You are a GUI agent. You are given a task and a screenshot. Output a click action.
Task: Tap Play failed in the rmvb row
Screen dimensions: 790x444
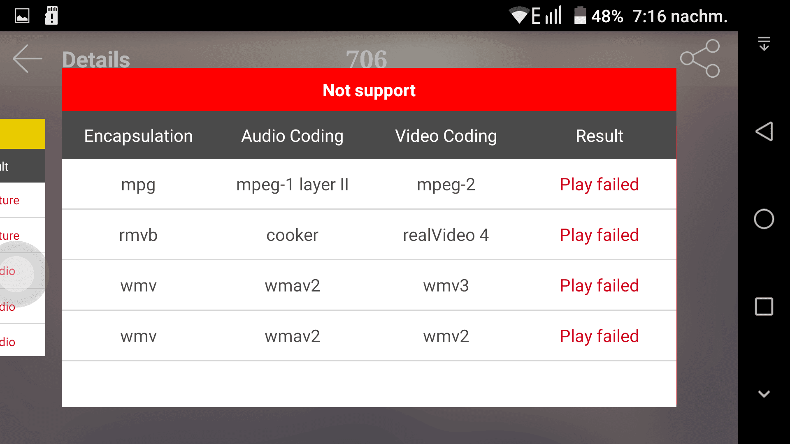(x=599, y=235)
